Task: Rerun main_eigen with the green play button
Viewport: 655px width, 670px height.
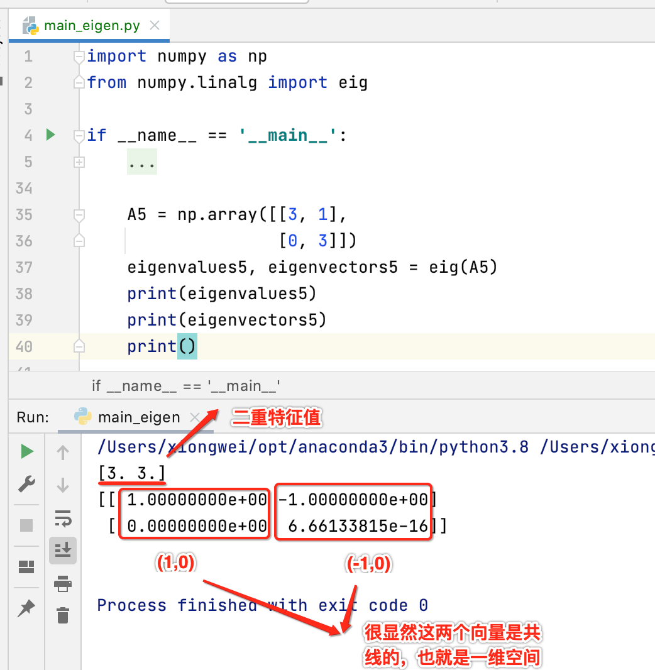Action: pos(27,451)
